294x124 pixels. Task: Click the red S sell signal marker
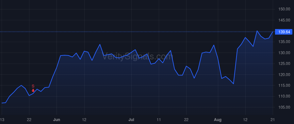pyautogui.click(x=33, y=88)
